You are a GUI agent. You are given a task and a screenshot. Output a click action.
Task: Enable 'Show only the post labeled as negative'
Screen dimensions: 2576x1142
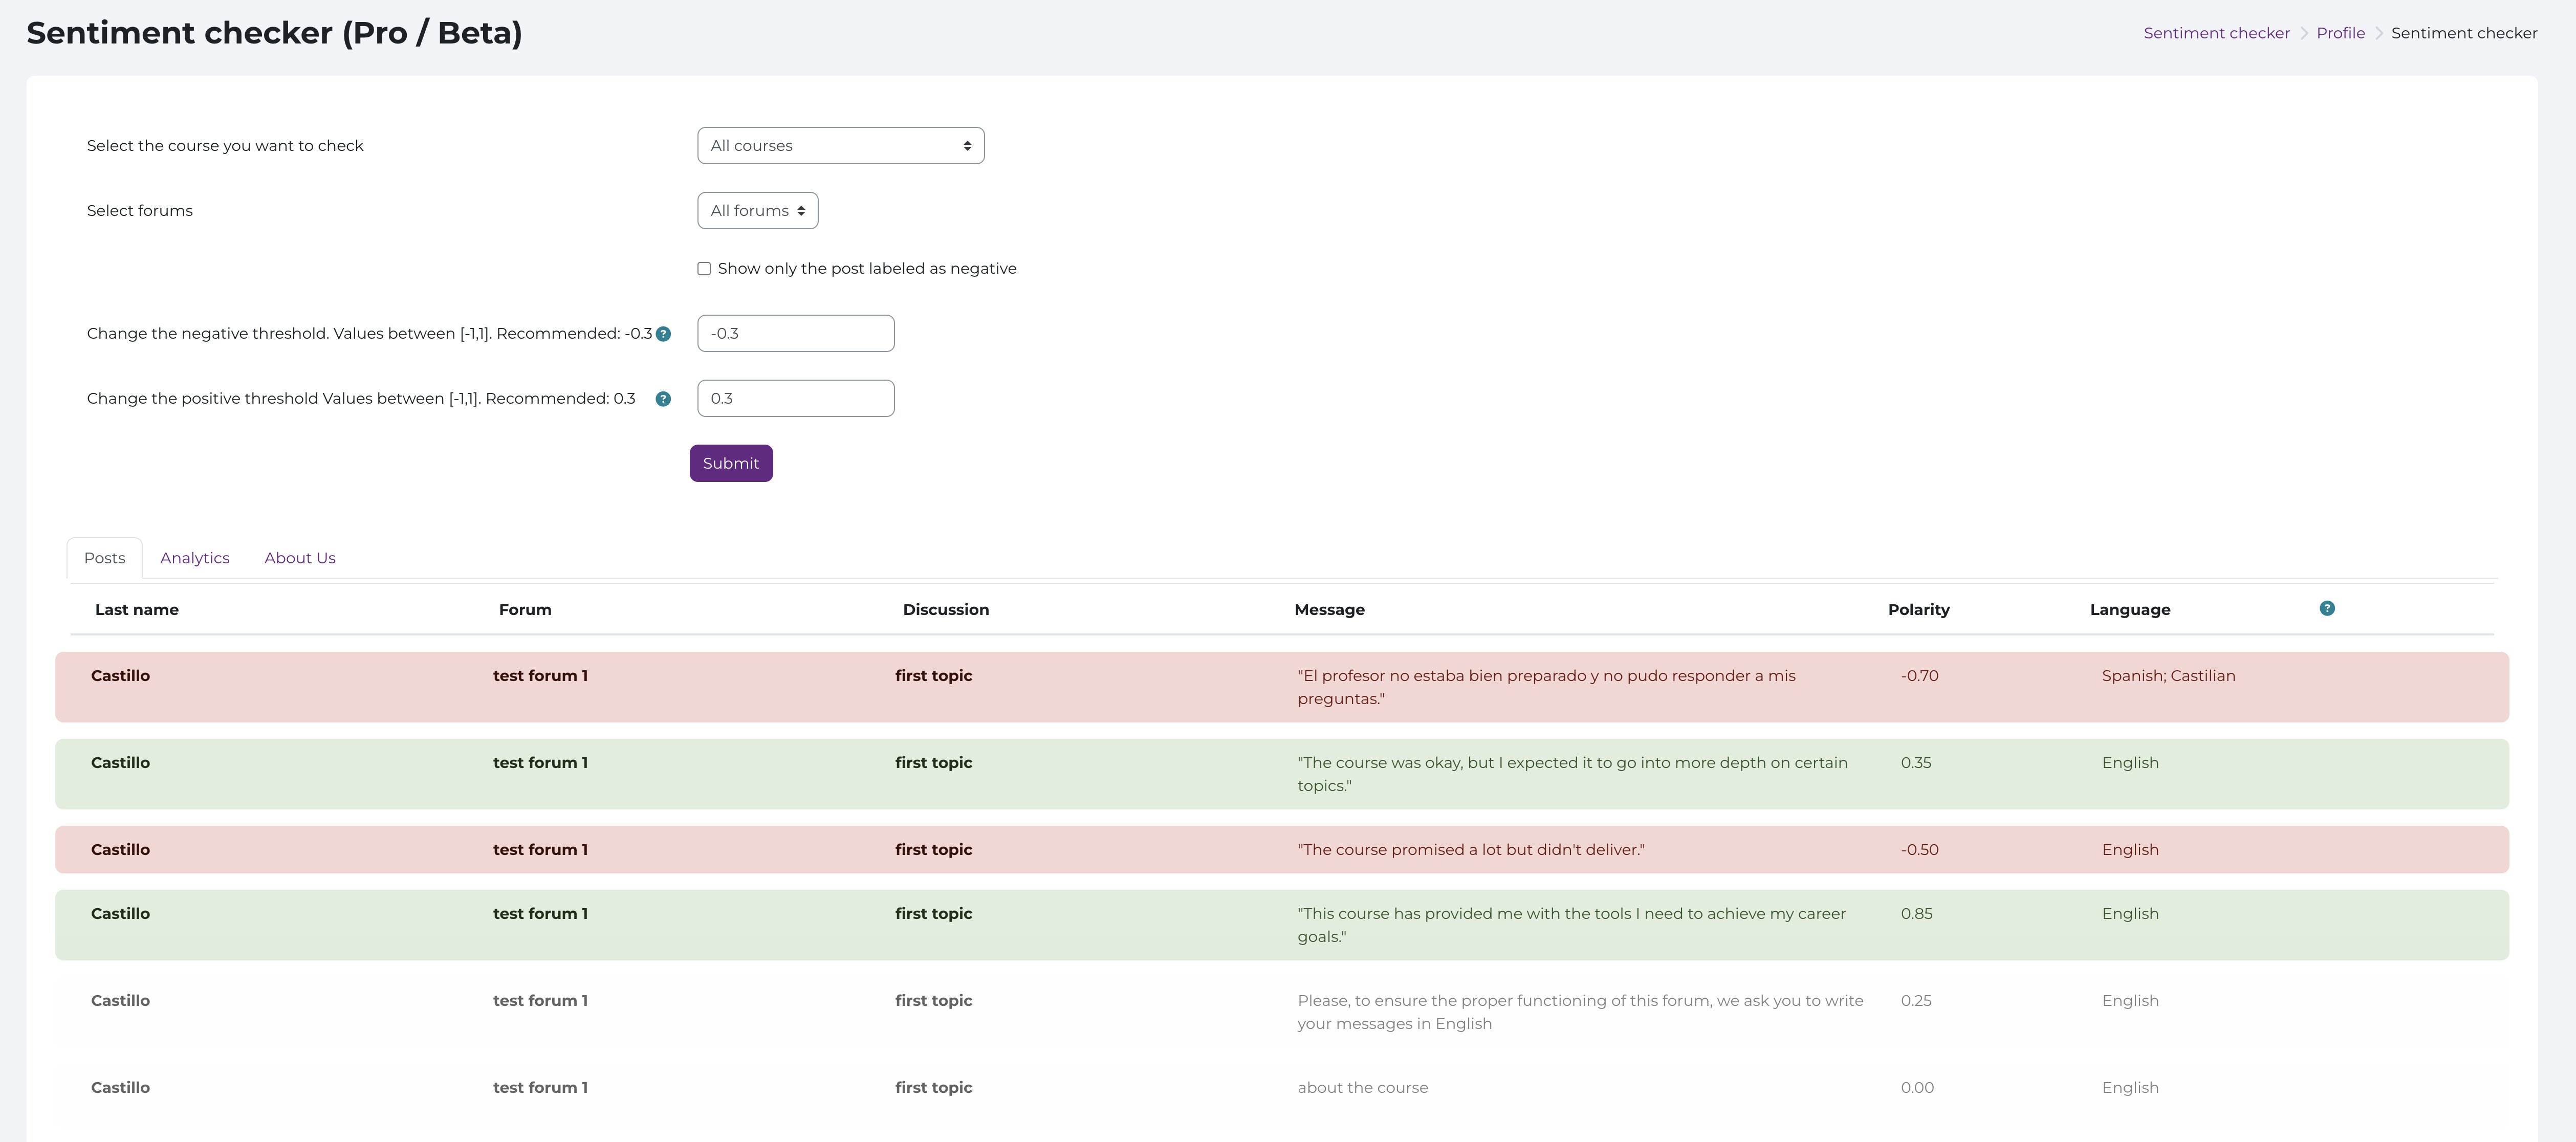click(704, 269)
